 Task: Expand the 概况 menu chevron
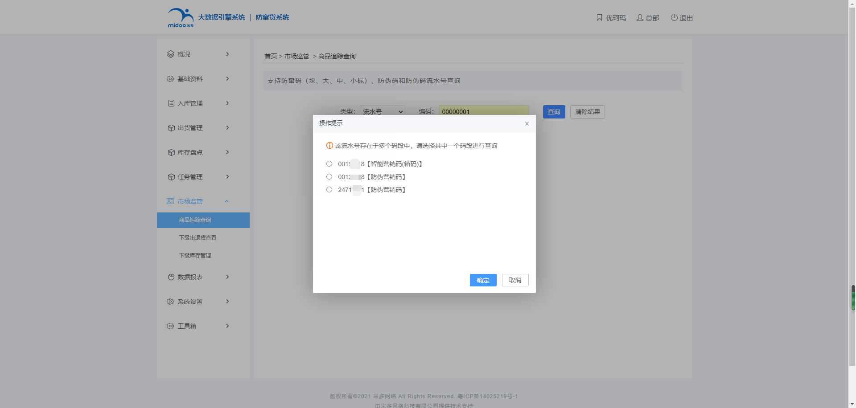(x=227, y=54)
